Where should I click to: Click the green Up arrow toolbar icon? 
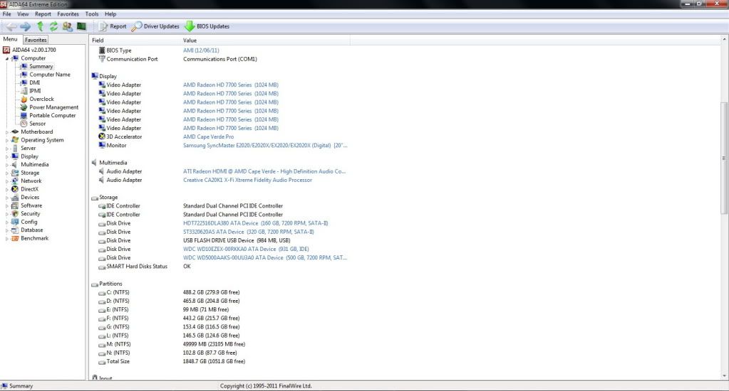pos(40,26)
